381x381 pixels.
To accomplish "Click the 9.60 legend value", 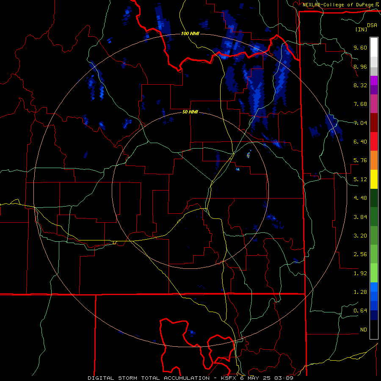I will click(x=360, y=47).
